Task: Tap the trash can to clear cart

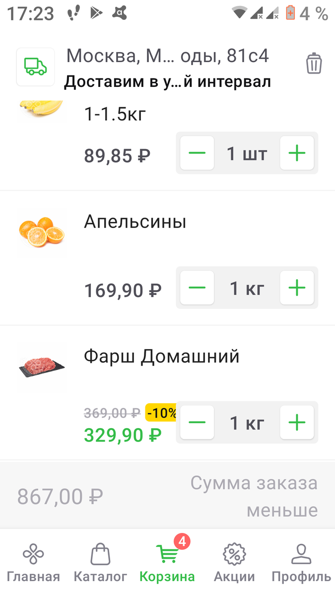Action: 314,64
